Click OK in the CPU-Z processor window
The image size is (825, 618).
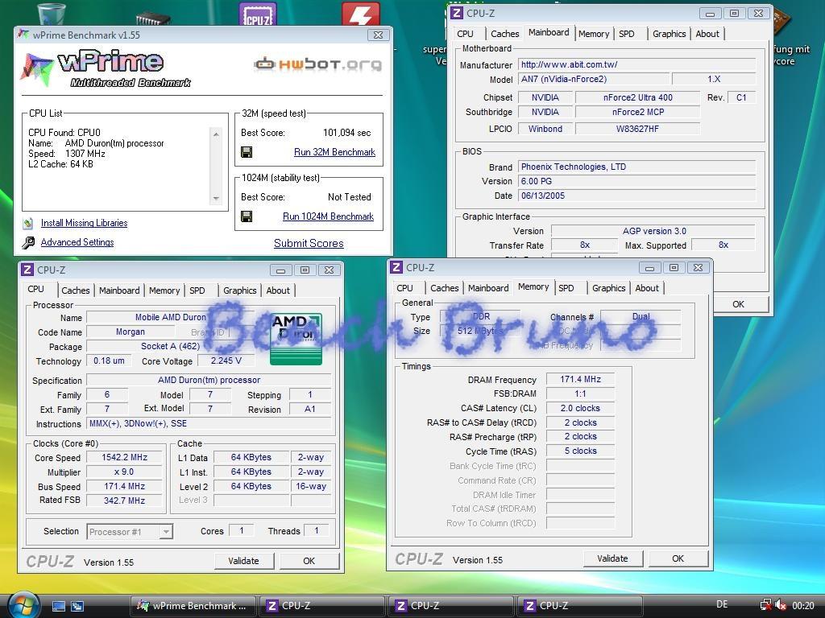click(309, 561)
